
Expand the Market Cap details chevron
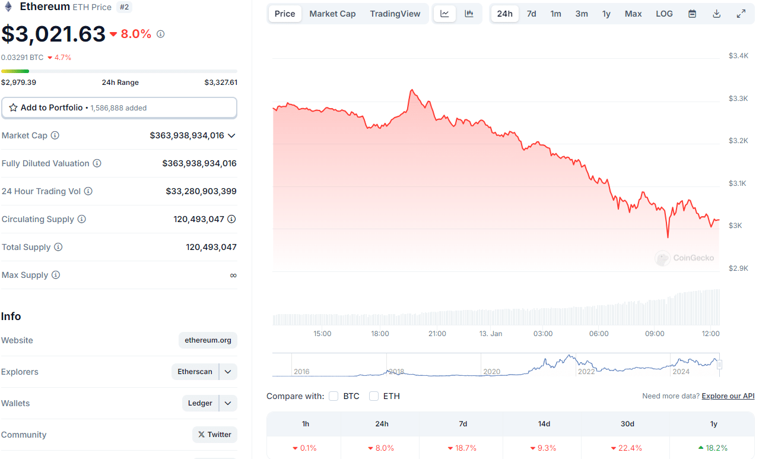click(231, 135)
